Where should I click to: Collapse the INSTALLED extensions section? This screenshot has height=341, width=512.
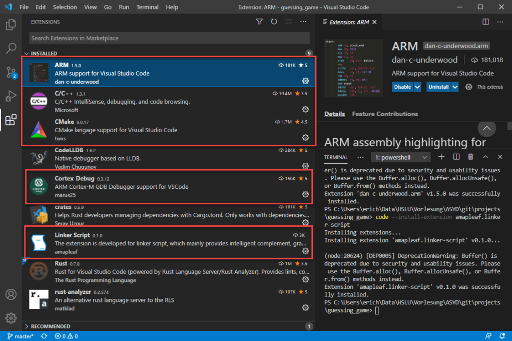coord(26,53)
